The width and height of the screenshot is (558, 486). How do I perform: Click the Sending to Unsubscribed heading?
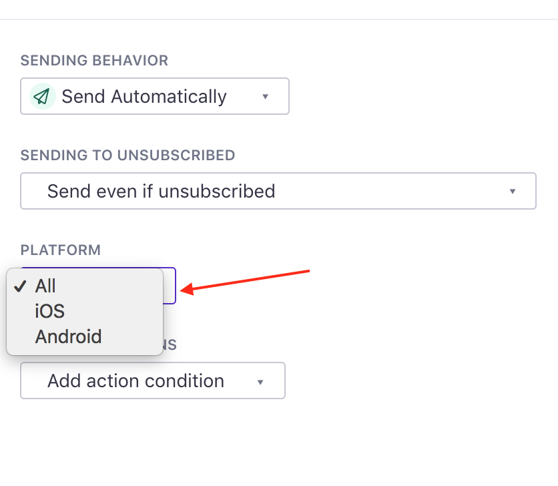[127, 156]
